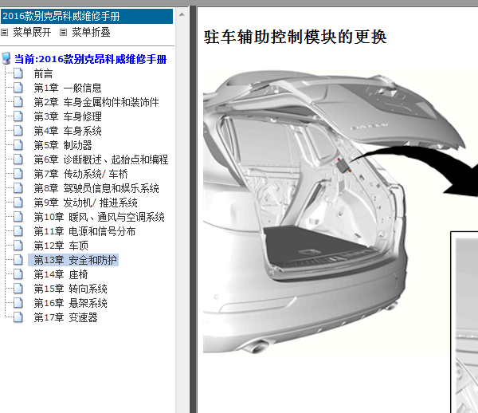Open 第17章 变速器
478x413 pixels.
(65, 317)
